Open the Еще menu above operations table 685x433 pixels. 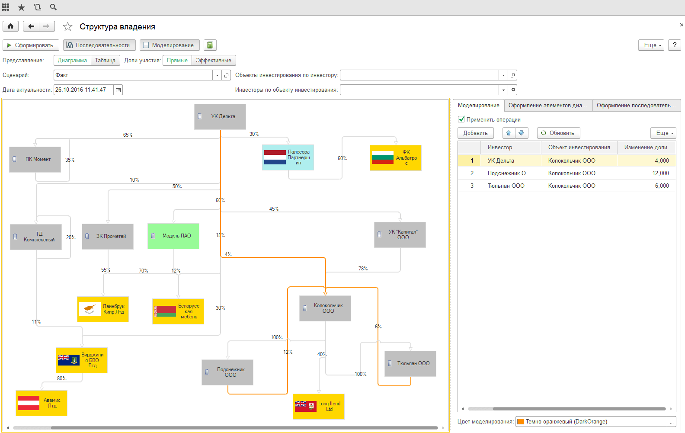(x=663, y=133)
